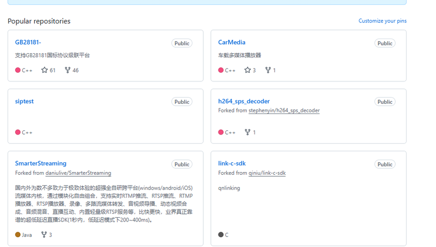Click the 车载多媒体播放器 description
436x247 pixels.
pos(239,55)
